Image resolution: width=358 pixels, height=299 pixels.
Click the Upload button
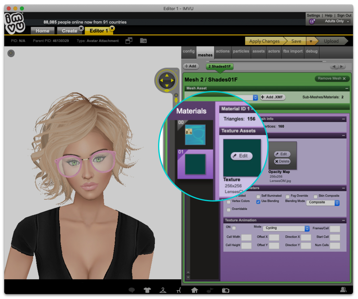[331, 41]
